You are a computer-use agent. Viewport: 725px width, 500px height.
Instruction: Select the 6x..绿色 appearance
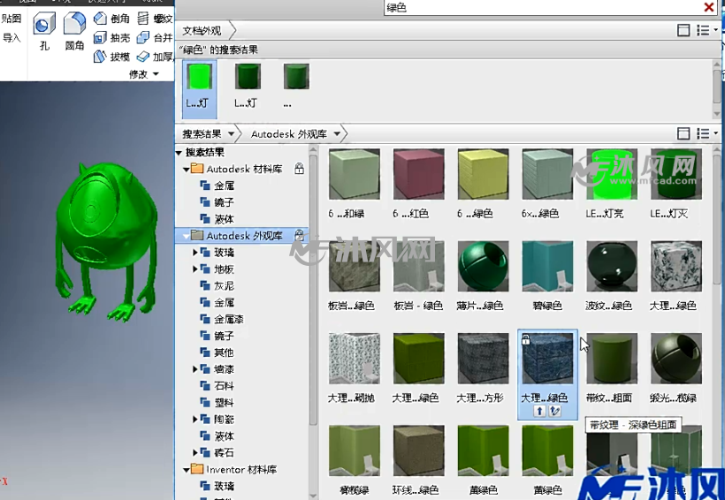coord(547,174)
